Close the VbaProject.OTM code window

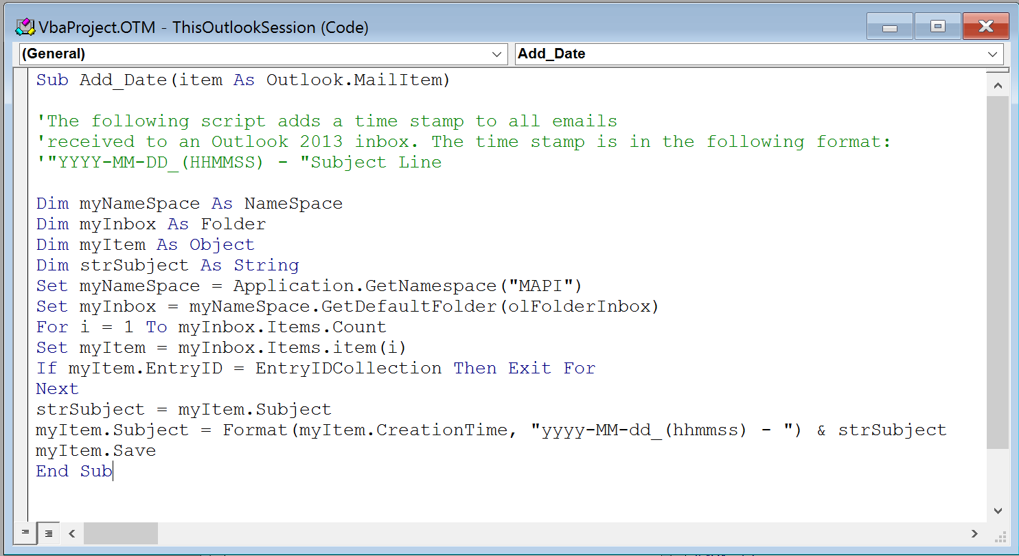(x=985, y=27)
